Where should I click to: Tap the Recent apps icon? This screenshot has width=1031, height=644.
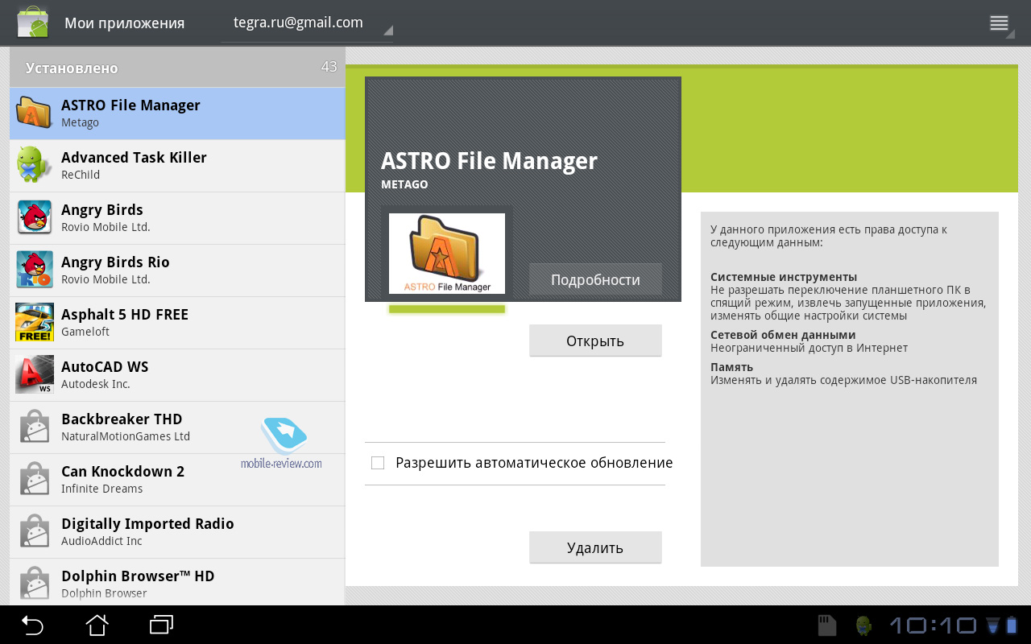click(162, 625)
